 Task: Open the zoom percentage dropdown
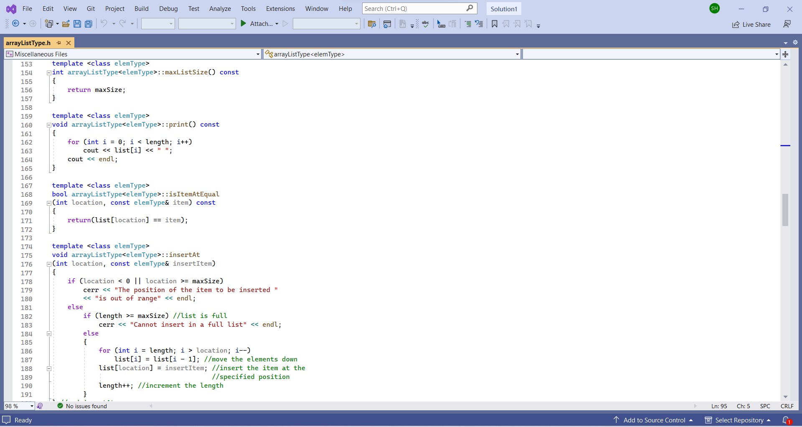(x=31, y=406)
